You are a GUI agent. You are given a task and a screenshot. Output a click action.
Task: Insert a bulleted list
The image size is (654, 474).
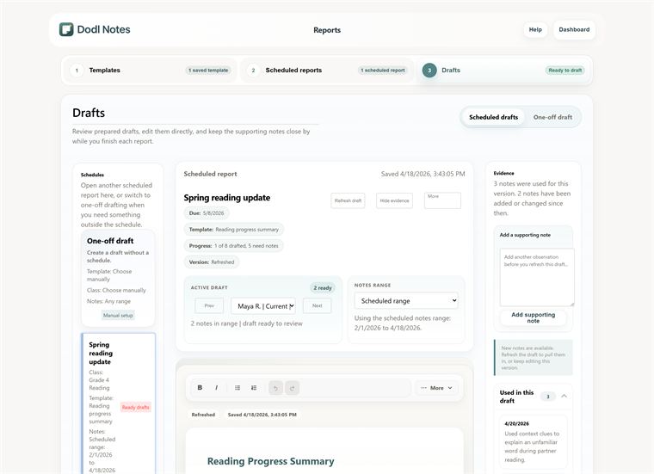click(238, 388)
